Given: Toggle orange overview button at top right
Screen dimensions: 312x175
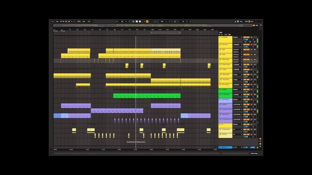Looking at the screenshot, I should coord(253,25).
